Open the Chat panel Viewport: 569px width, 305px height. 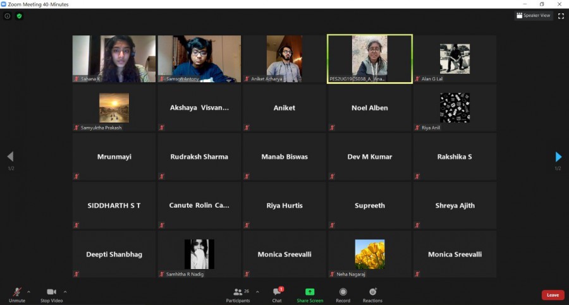277,294
